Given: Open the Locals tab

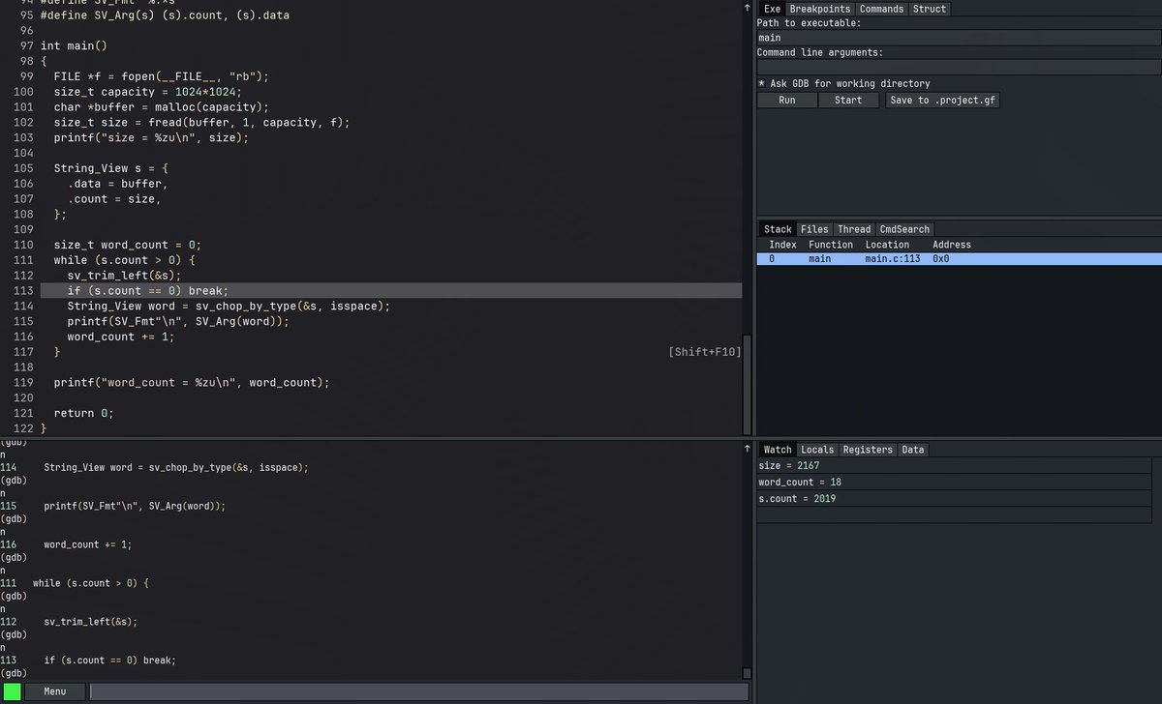Looking at the screenshot, I should [818, 450].
